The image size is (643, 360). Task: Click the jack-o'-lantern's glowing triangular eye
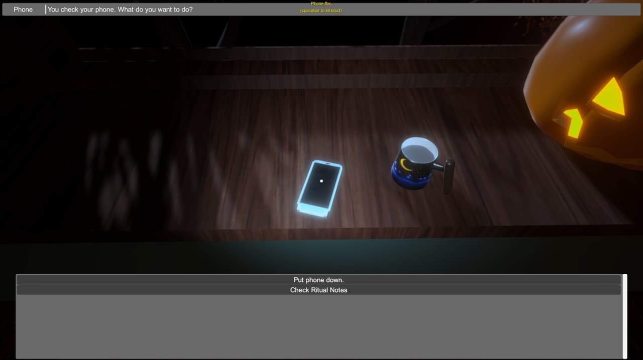(x=609, y=97)
